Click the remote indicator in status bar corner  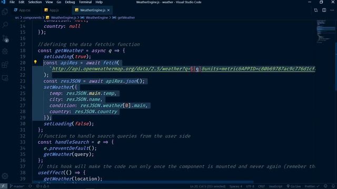(x=3, y=186)
